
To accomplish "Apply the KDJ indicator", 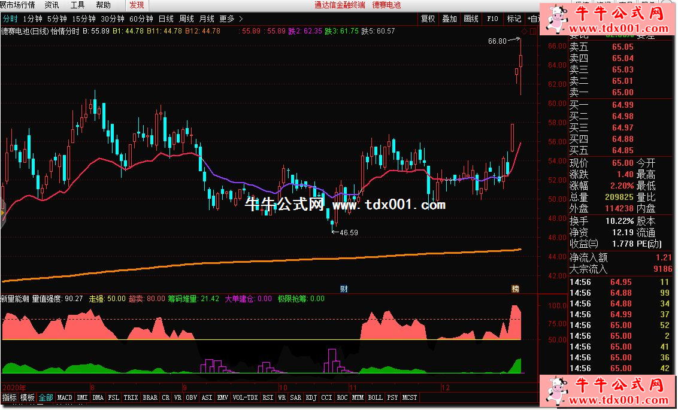I will [x=311, y=397].
